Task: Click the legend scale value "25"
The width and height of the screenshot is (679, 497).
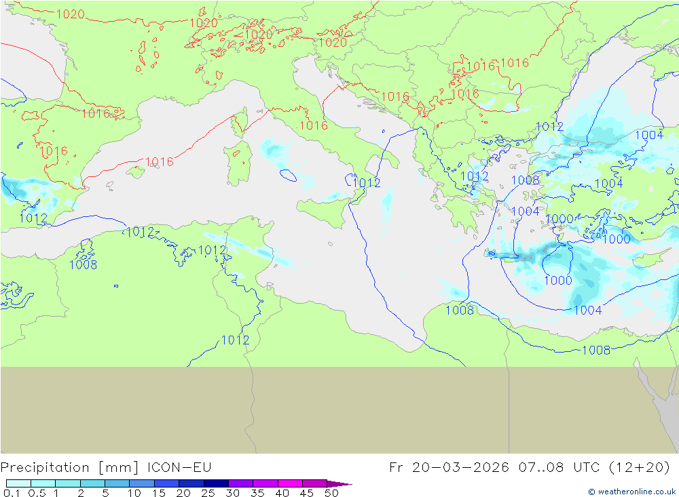Action: [208, 493]
